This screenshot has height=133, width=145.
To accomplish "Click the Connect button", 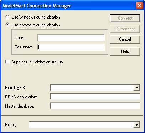I will (125, 18).
